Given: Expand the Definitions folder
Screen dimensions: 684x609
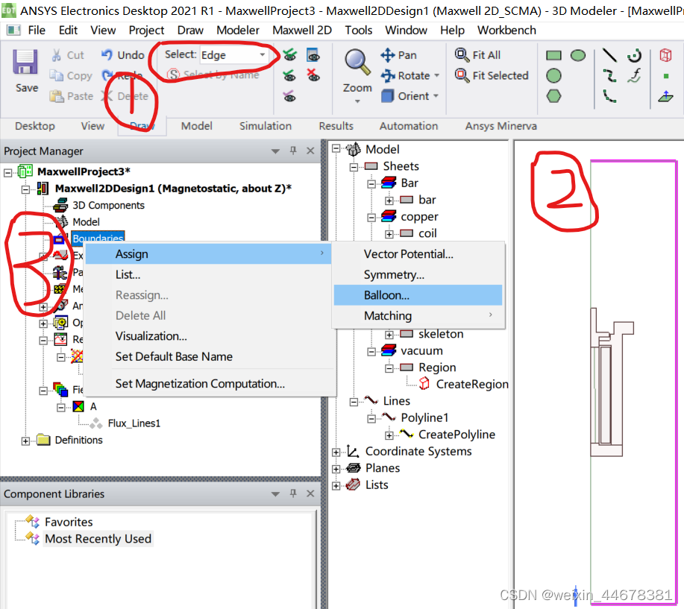Looking at the screenshot, I should [x=25, y=441].
